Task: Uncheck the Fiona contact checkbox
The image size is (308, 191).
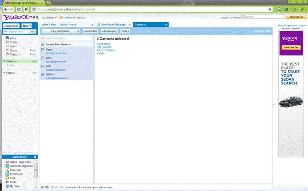Action: pyautogui.click(x=43, y=49)
